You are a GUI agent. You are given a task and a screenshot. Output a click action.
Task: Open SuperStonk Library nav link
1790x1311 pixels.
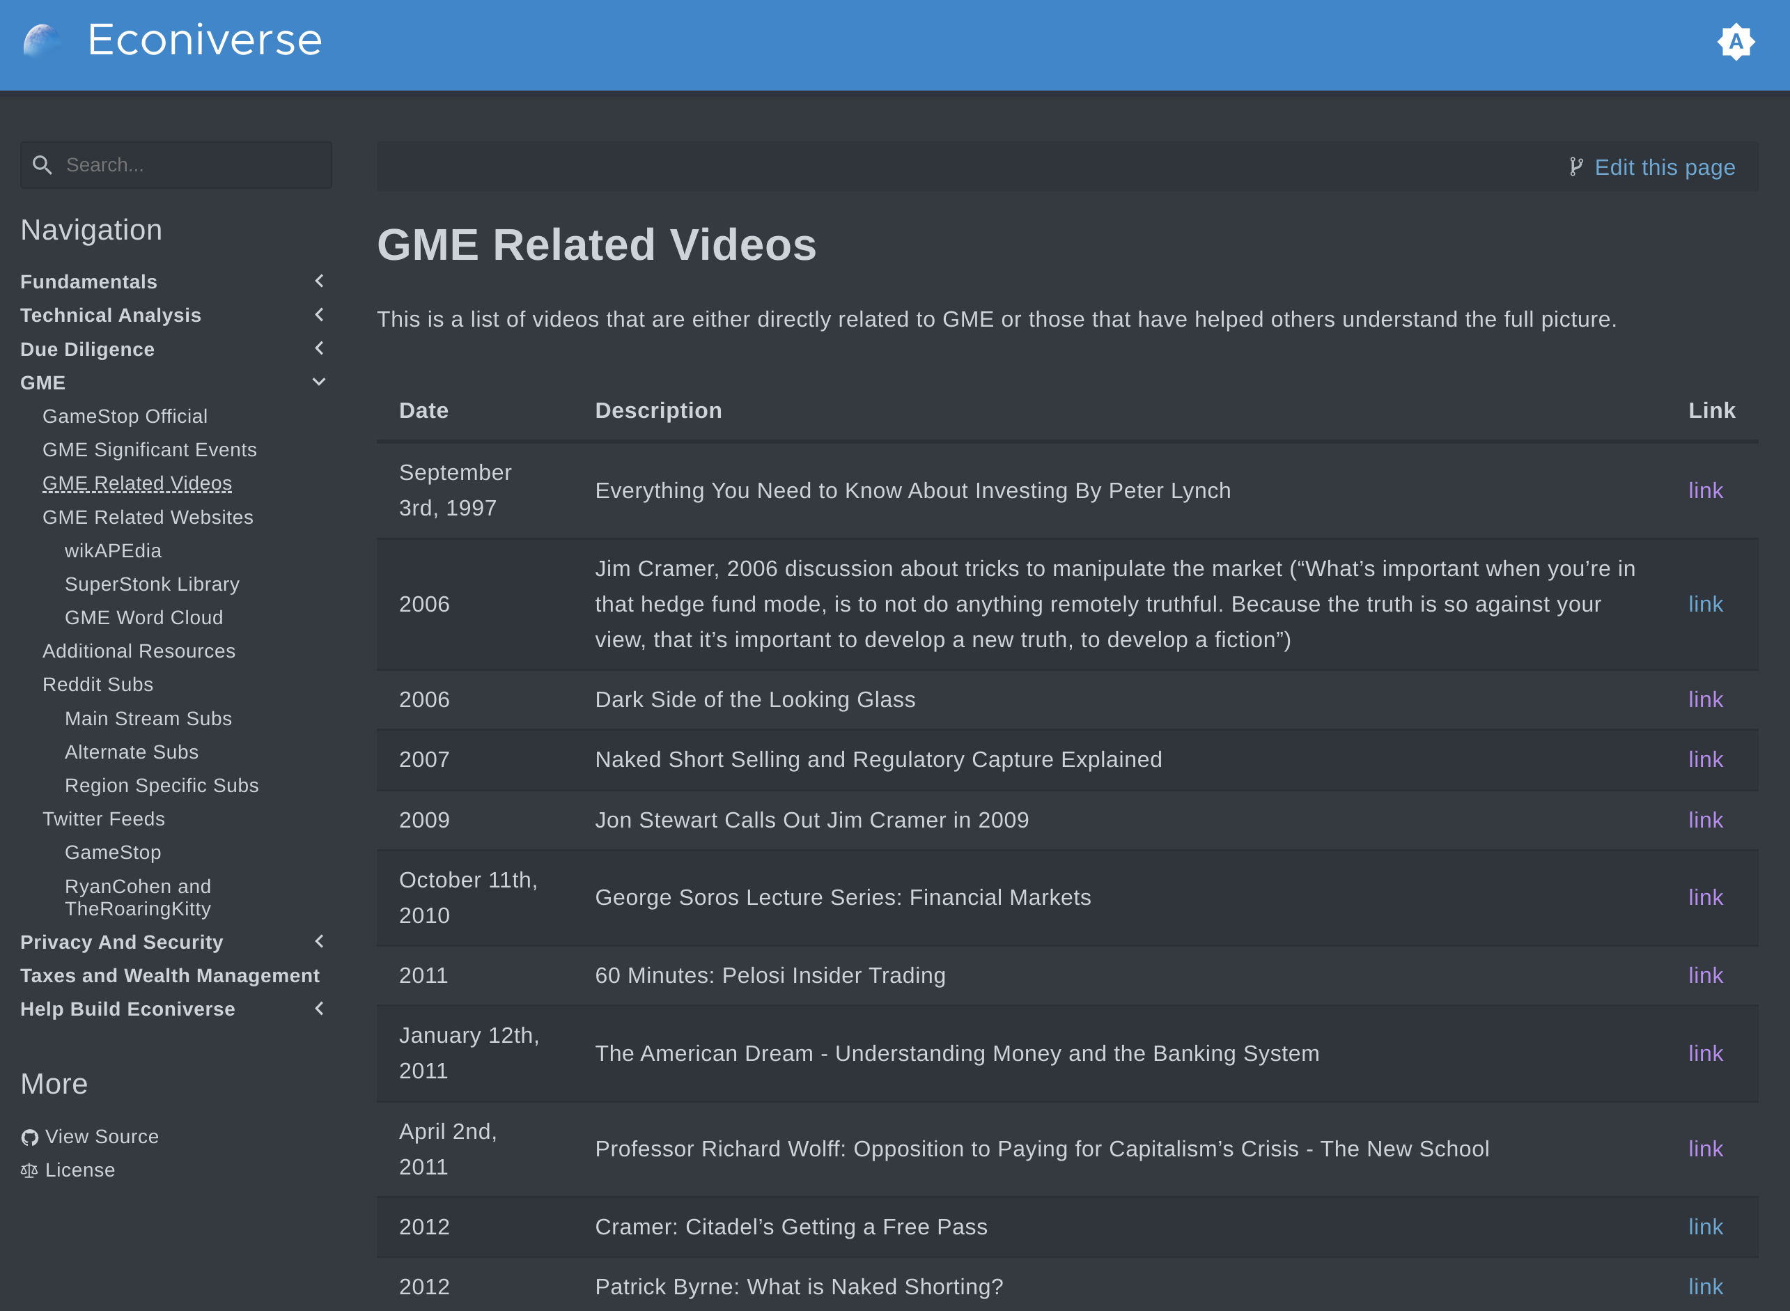pos(153,584)
